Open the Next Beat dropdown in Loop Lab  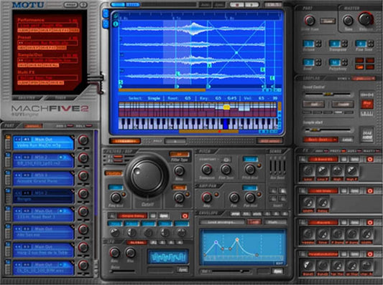320,140
